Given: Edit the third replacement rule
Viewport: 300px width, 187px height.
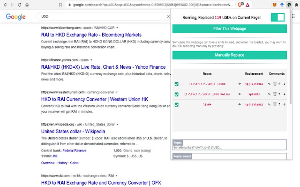Looking at the screenshot, I should (269, 105).
